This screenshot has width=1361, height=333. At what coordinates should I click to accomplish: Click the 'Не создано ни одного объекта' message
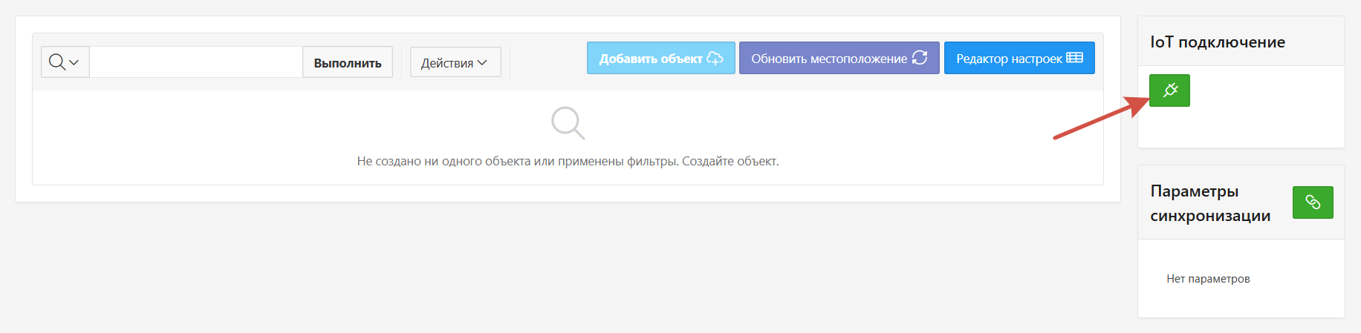568,161
